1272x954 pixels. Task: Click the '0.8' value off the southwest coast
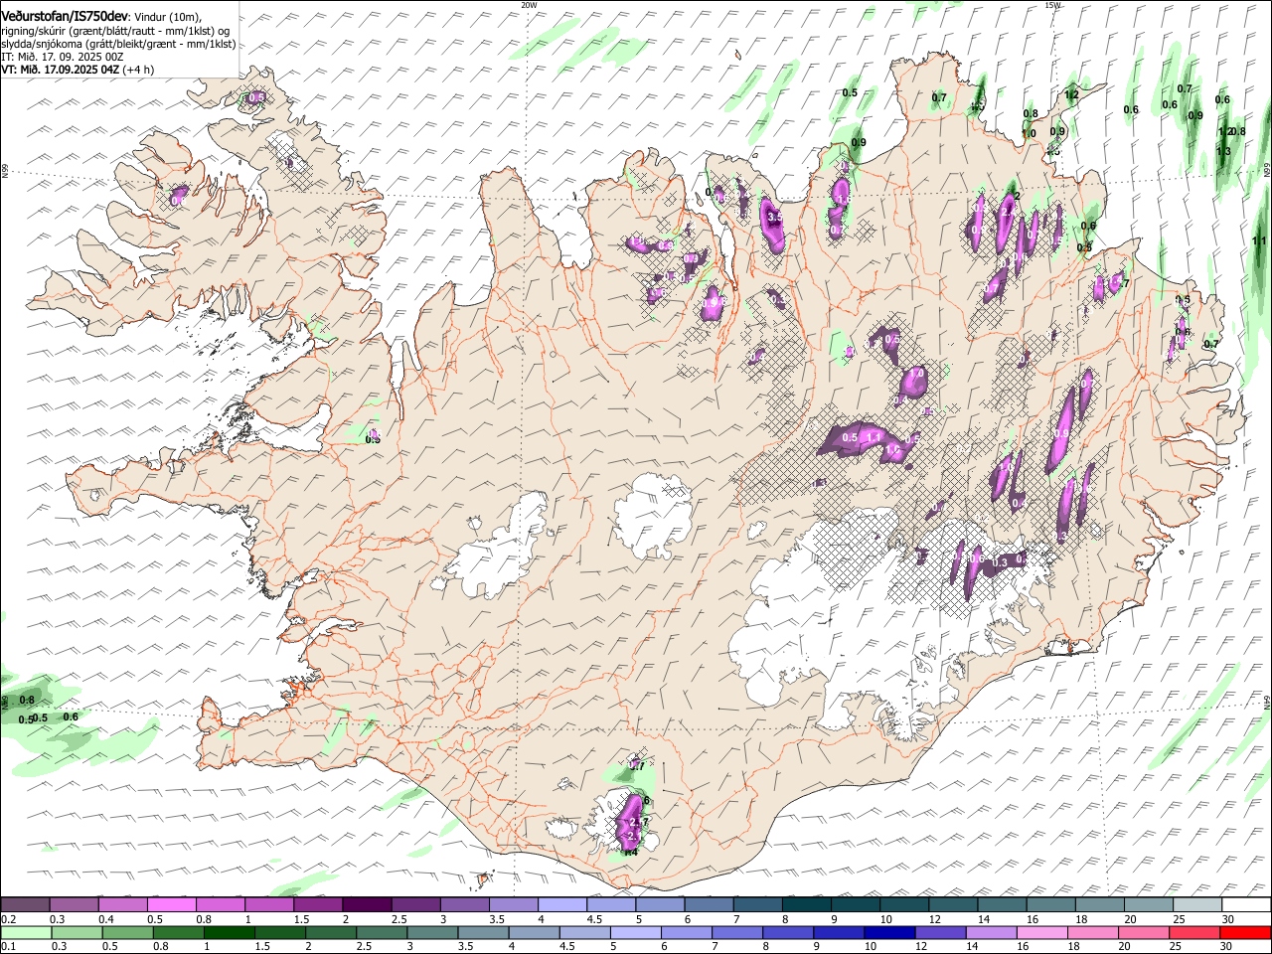28,701
